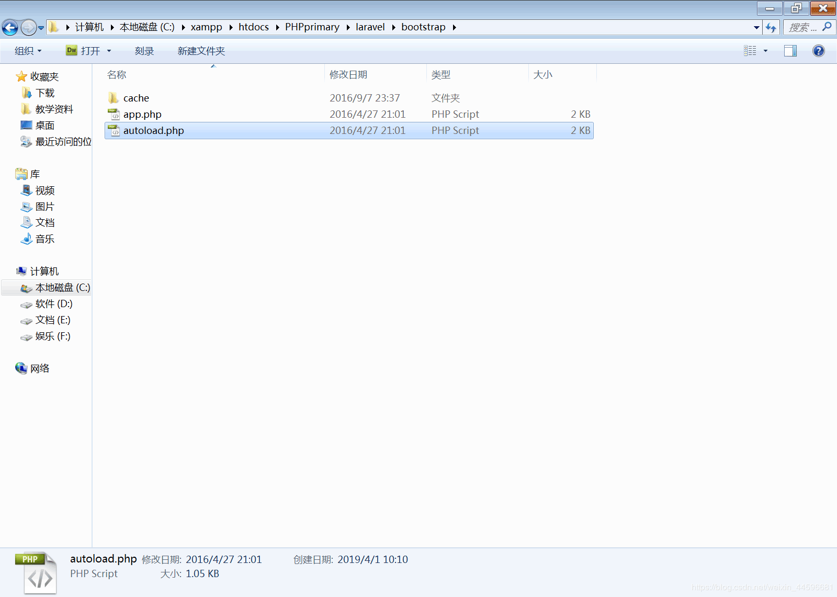Create new folder with 新建文件夹
The width and height of the screenshot is (837, 597).
tap(201, 51)
